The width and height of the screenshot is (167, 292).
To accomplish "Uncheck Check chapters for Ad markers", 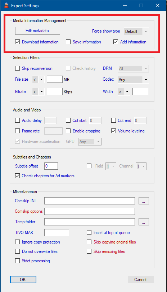I will coord(17,176).
